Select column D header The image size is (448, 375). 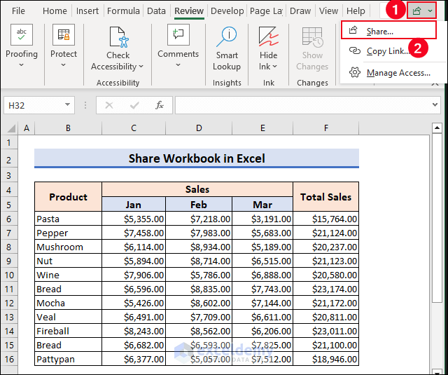tap(199, 128)
